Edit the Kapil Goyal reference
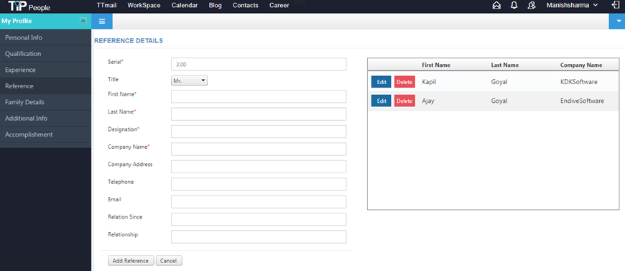 point(381,82)
